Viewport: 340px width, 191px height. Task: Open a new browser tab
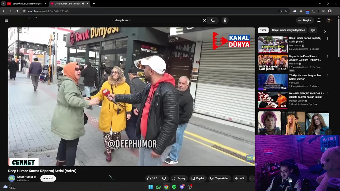[x=94, y=4]
